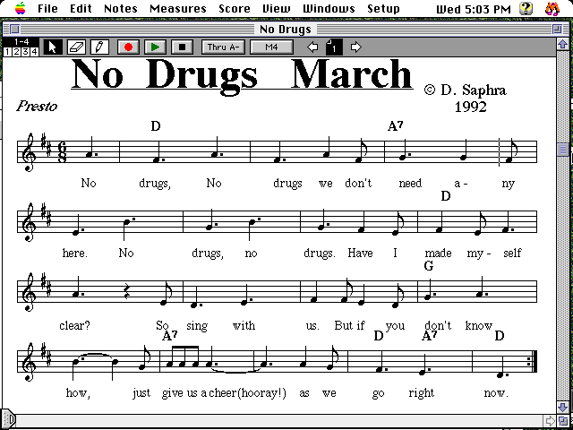Select the pencil note-entry tool
The image size is (573, 430).
(x=99, y=47)
